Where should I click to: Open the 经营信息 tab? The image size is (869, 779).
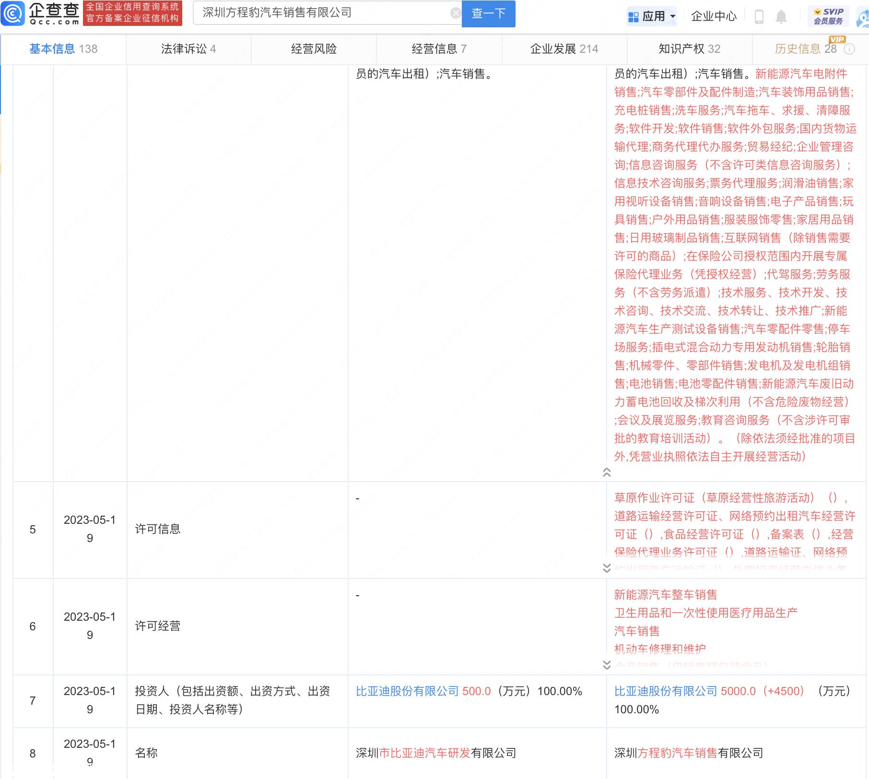pos(439,49)
